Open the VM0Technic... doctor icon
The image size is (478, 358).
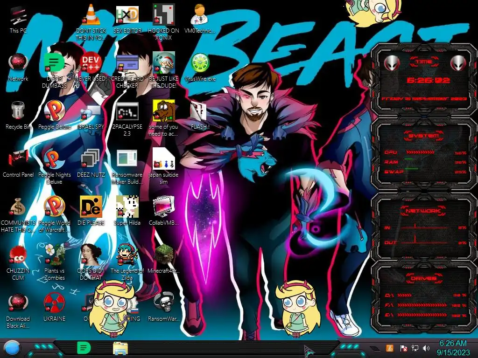pos(200,14)
